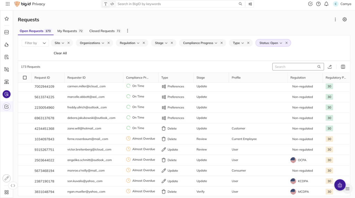Screen dimensions: 355x198
Task: Open the help question mark icon
Action: [x=318, y=4]
